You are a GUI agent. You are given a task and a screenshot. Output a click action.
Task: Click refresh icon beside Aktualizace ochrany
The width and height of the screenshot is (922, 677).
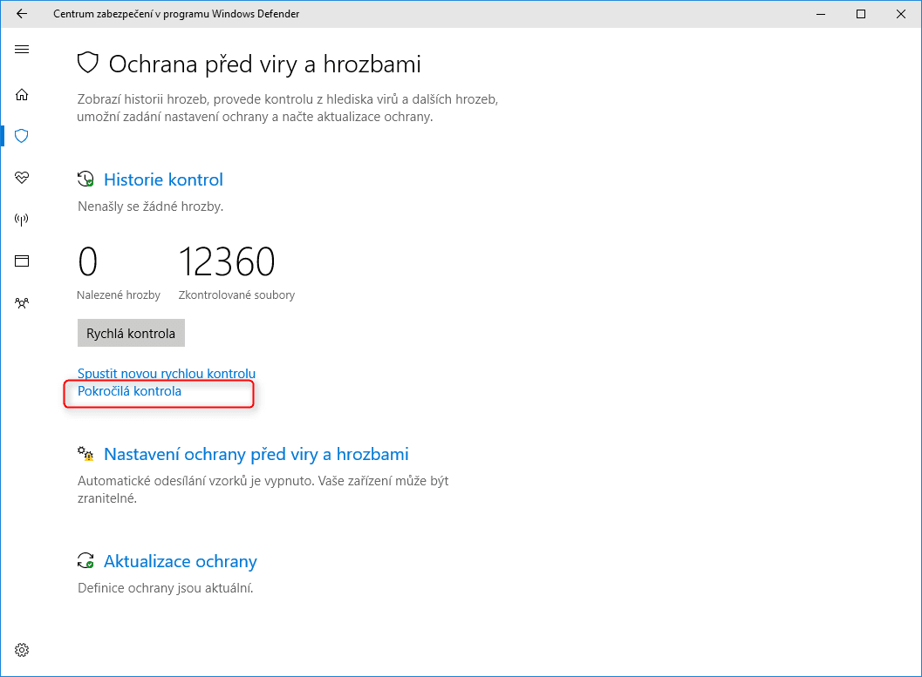coord(85,561)
